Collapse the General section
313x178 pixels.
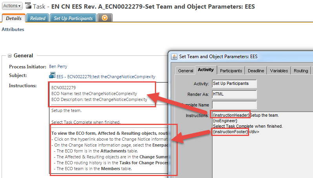tap(9, 55)
